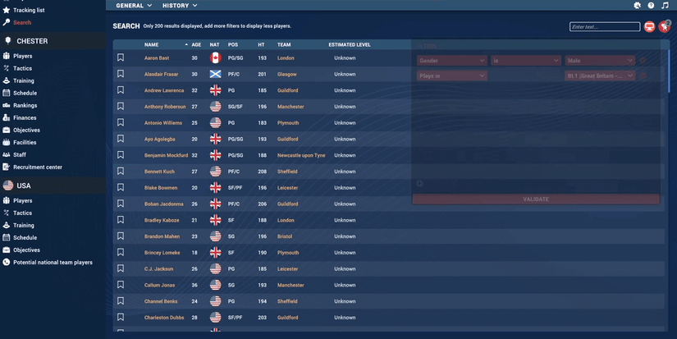
Task: Open Chester Objectives icon
Action: click(6, 130)
